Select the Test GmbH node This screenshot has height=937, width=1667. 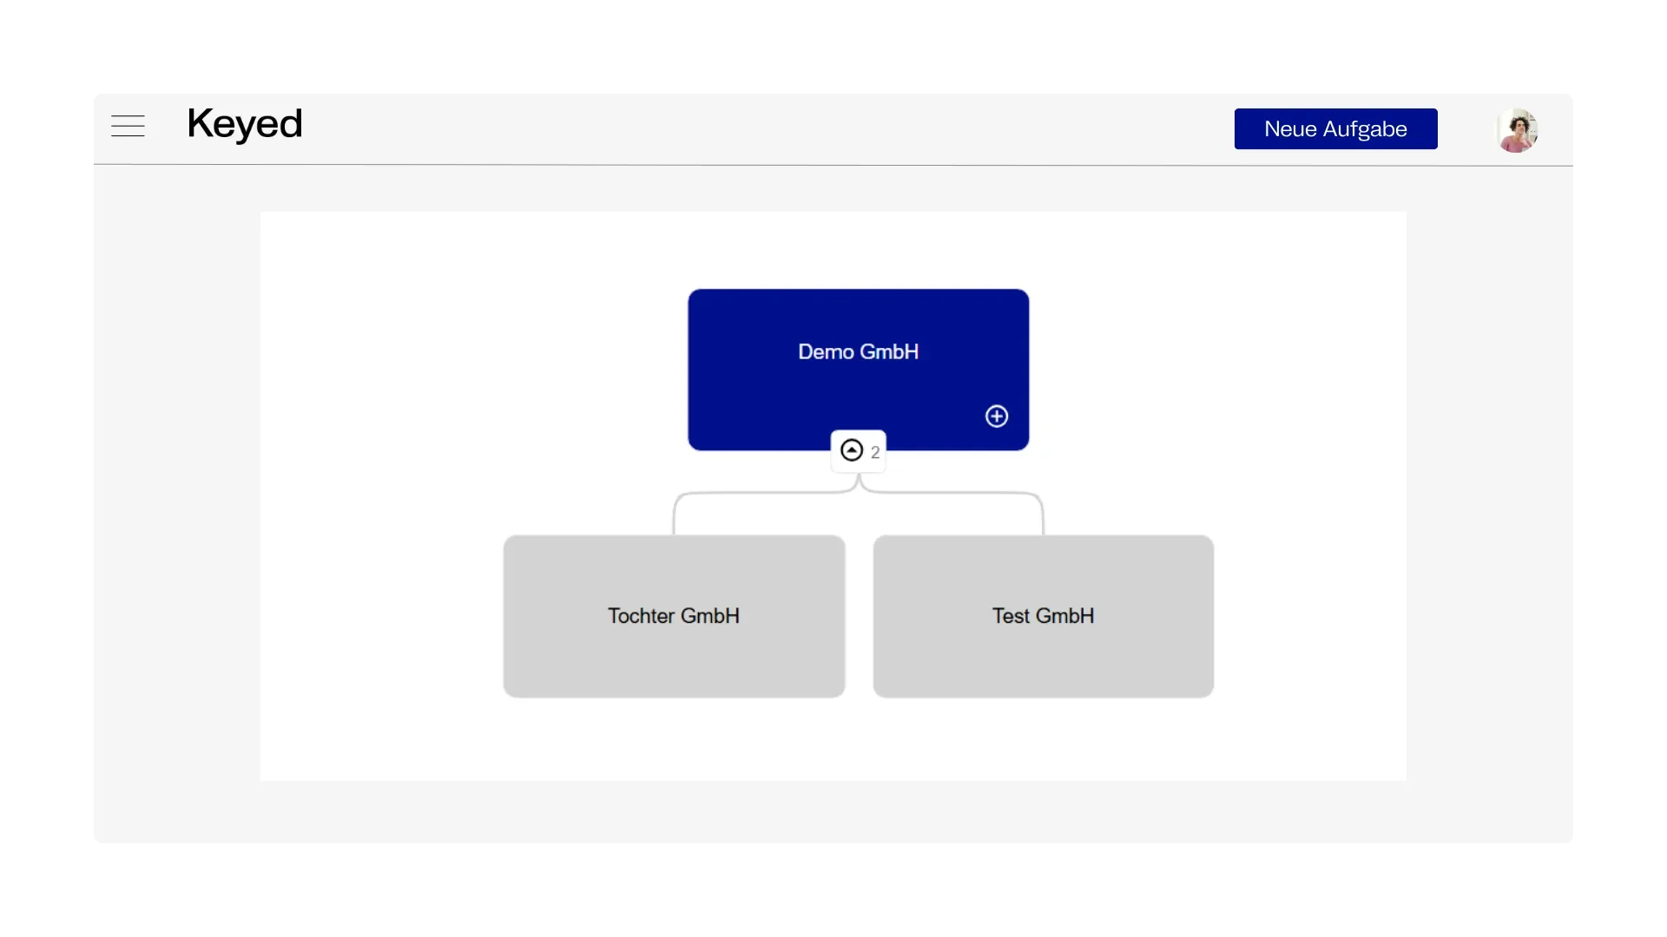tap(1043, 659)
